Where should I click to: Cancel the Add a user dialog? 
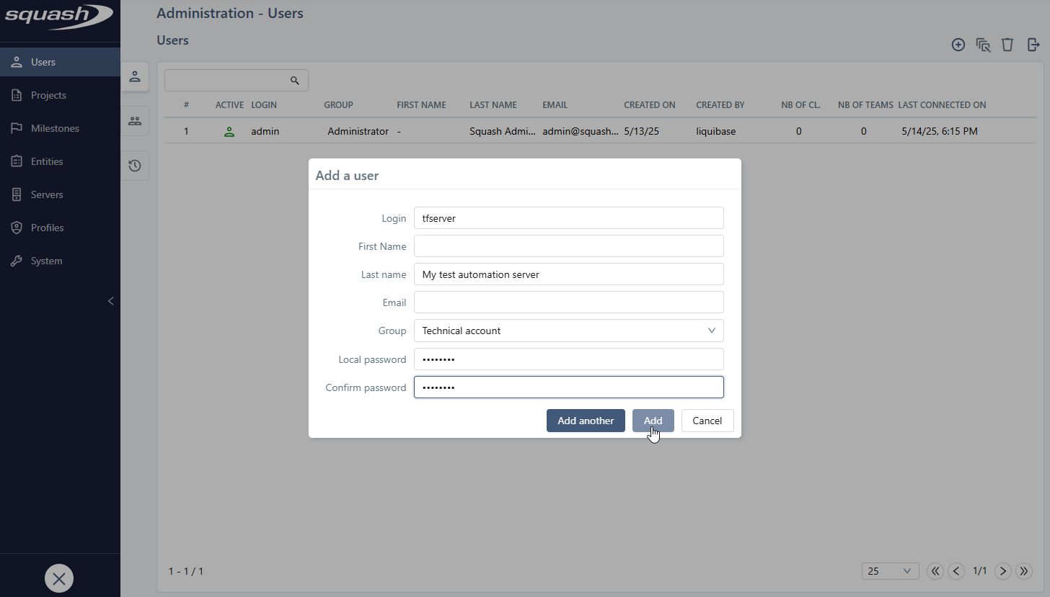[x=707, y=421]
